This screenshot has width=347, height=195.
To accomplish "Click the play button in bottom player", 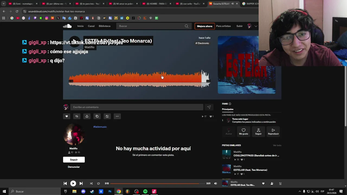I will (73, 183).
